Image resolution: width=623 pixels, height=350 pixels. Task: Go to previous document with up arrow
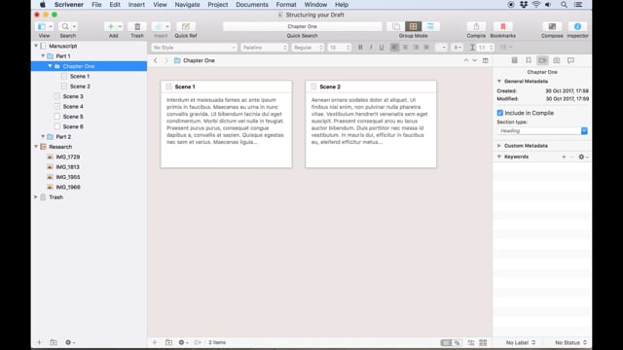[x=465, y=60]
